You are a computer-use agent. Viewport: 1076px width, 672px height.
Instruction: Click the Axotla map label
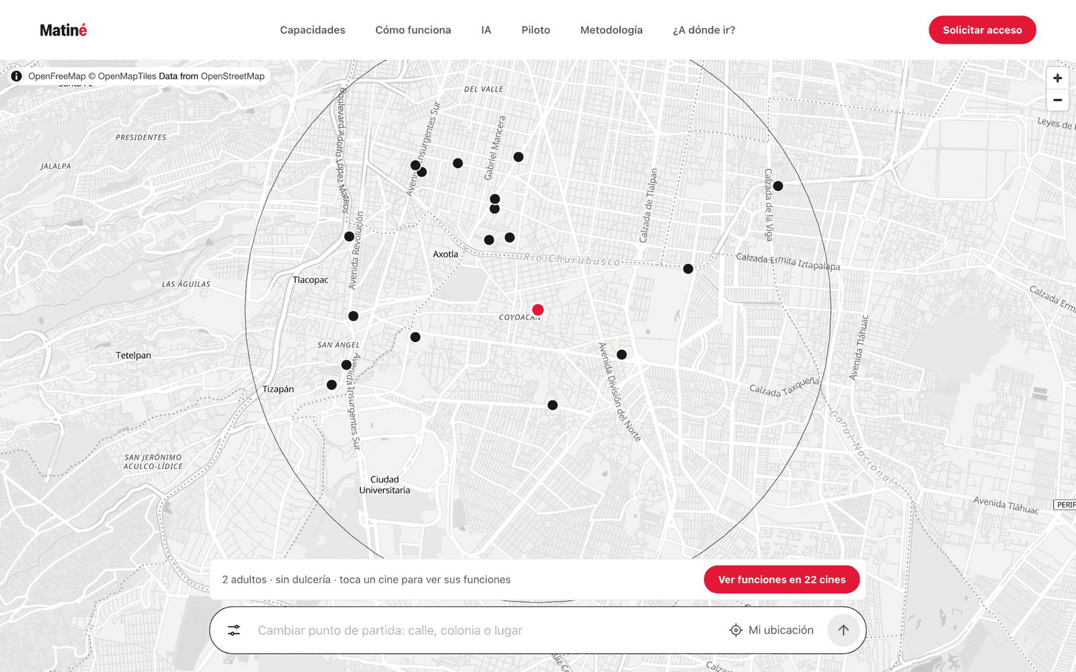pos(445,254)
